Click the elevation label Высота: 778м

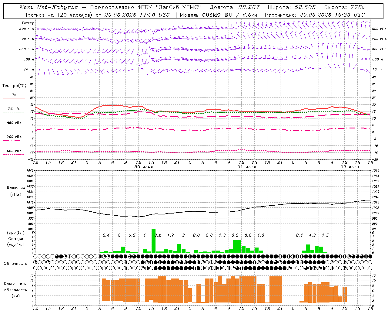click(345, 7)
